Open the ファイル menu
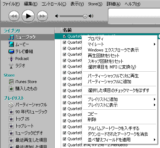Image resolution: width=160 pixels, height=148 pixels. (x=11, y=4)
